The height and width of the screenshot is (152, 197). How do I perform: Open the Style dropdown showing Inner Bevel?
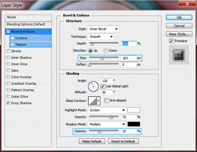coord(104,29)
